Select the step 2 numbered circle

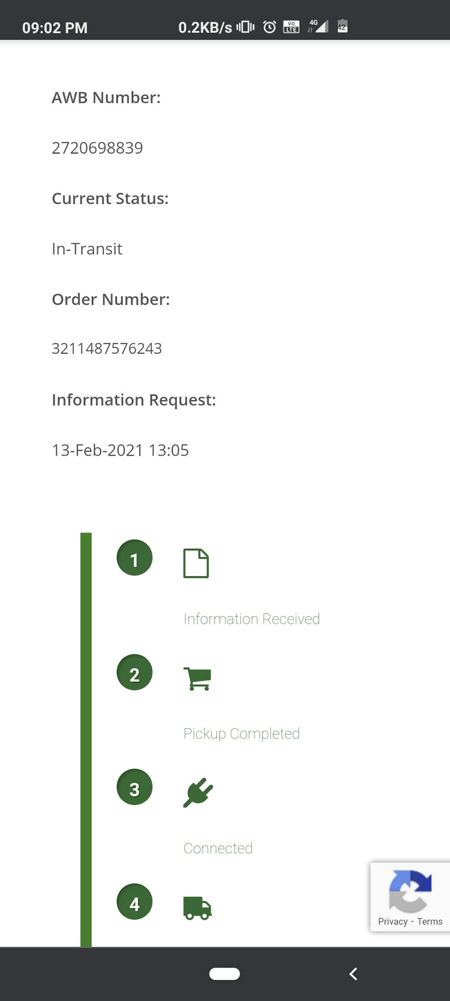[134, 672]
